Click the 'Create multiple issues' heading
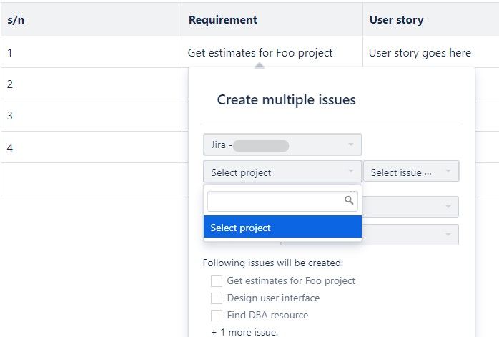Viewport: 499px width, 337px height. (x=286, y=99)
